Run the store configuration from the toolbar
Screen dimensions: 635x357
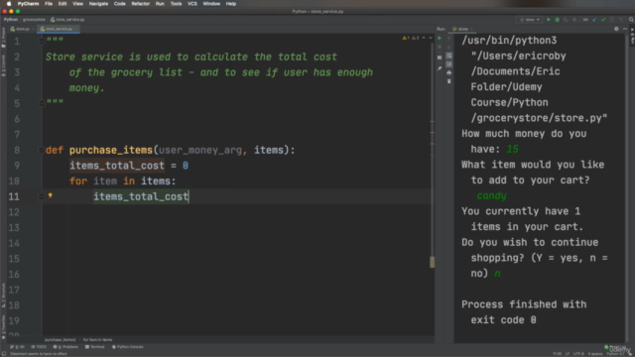coord(549,20)
